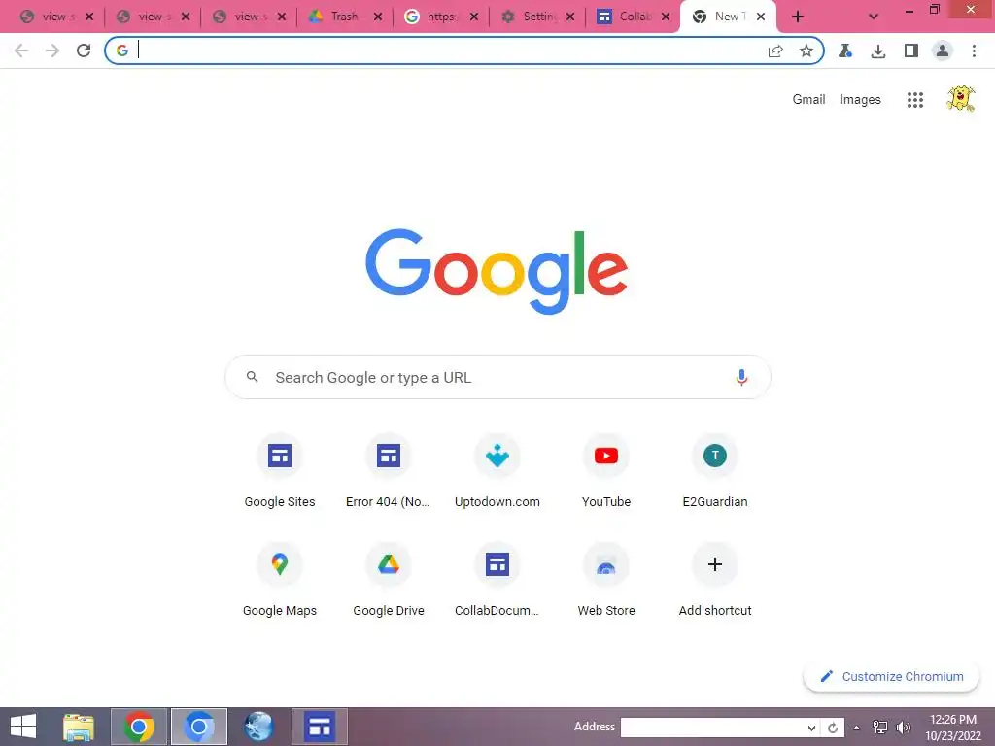Image resolution: width=995 pixels, height=746 pixels.
Task: Click the browser forward arrow
Action: click(52, 51)
